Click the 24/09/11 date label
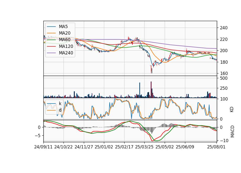Screen dimensions: 241x173 [x=43, y=147]
